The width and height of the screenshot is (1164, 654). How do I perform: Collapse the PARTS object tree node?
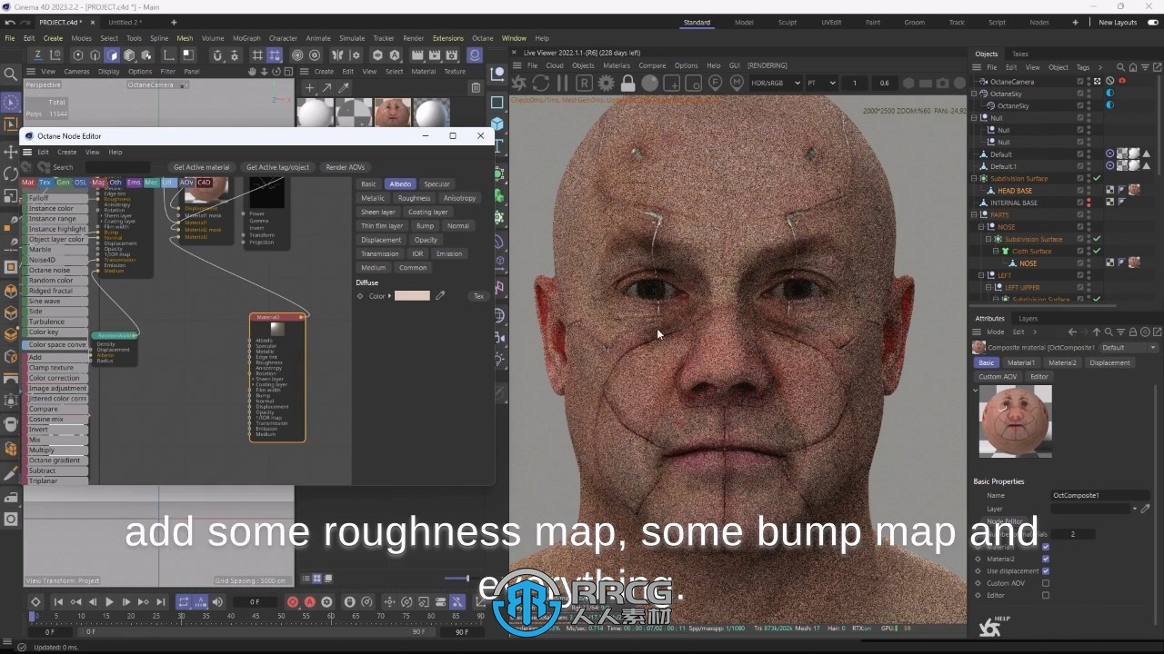coord(975,215)
